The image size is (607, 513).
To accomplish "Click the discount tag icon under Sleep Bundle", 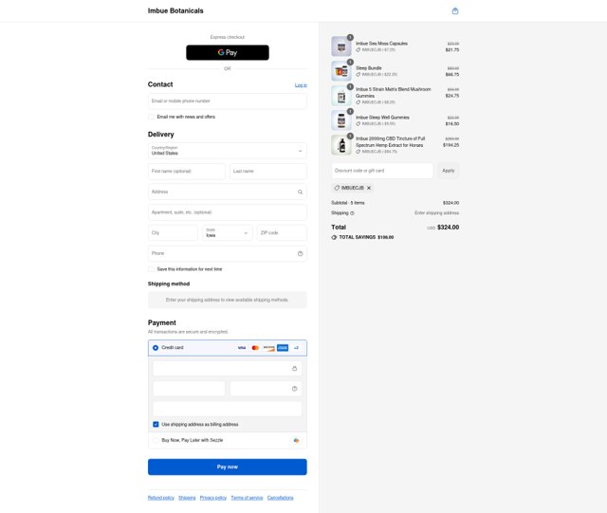I will [359, 74].
